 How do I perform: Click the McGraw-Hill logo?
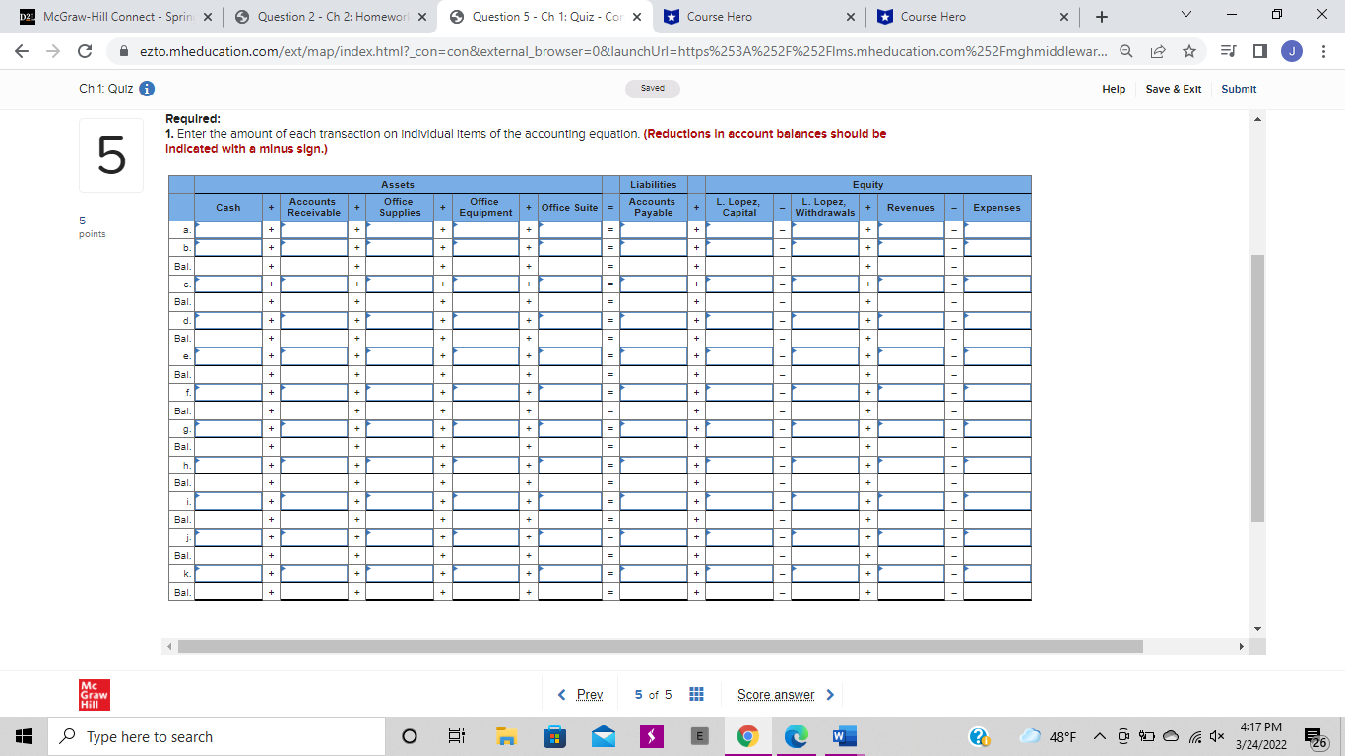(96, 694)
